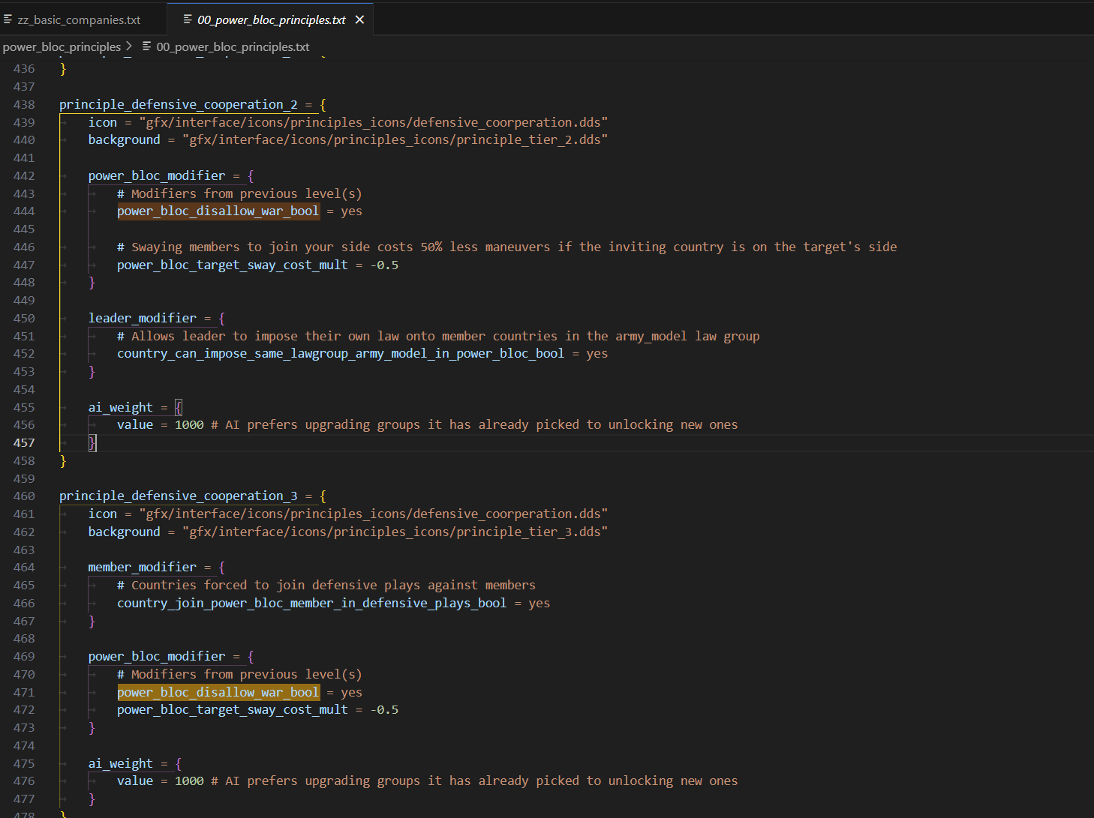Click country_join_power_bloc_member_in_defensive_plays_bool
This screenshot has width=1094, height=818.
[312, 603]
